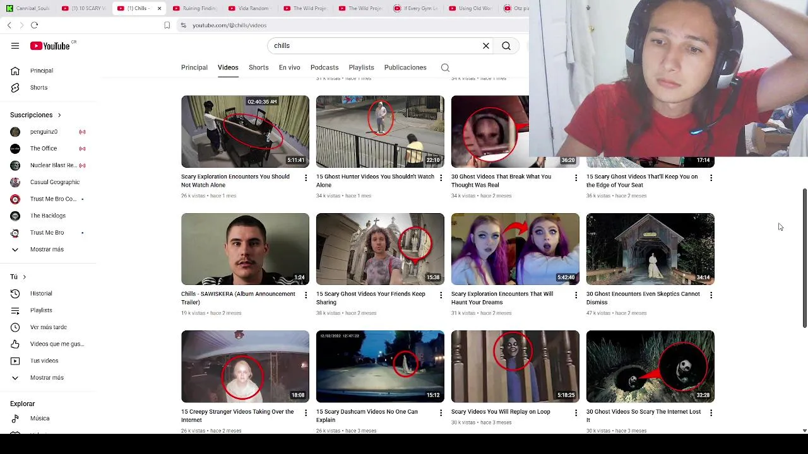
Task: Switch to the Podcasts tab
Action: pyautogui.click(x=324, y=67)
